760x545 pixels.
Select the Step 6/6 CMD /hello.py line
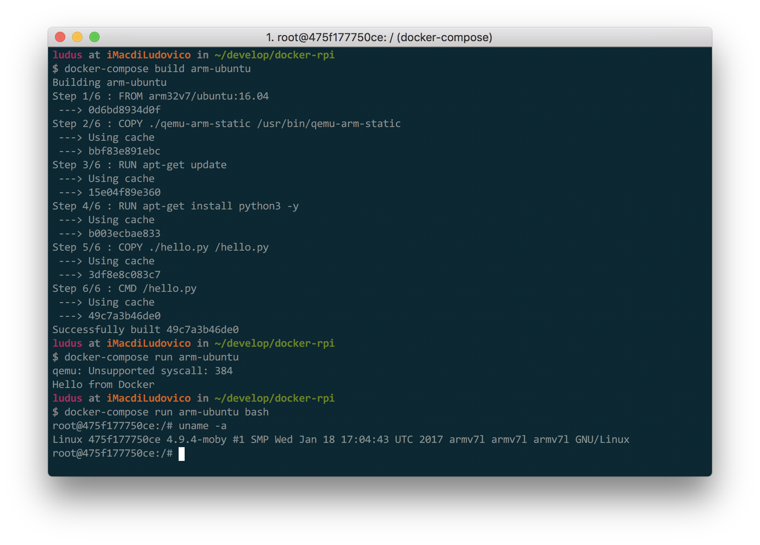[x=124, y=288]
